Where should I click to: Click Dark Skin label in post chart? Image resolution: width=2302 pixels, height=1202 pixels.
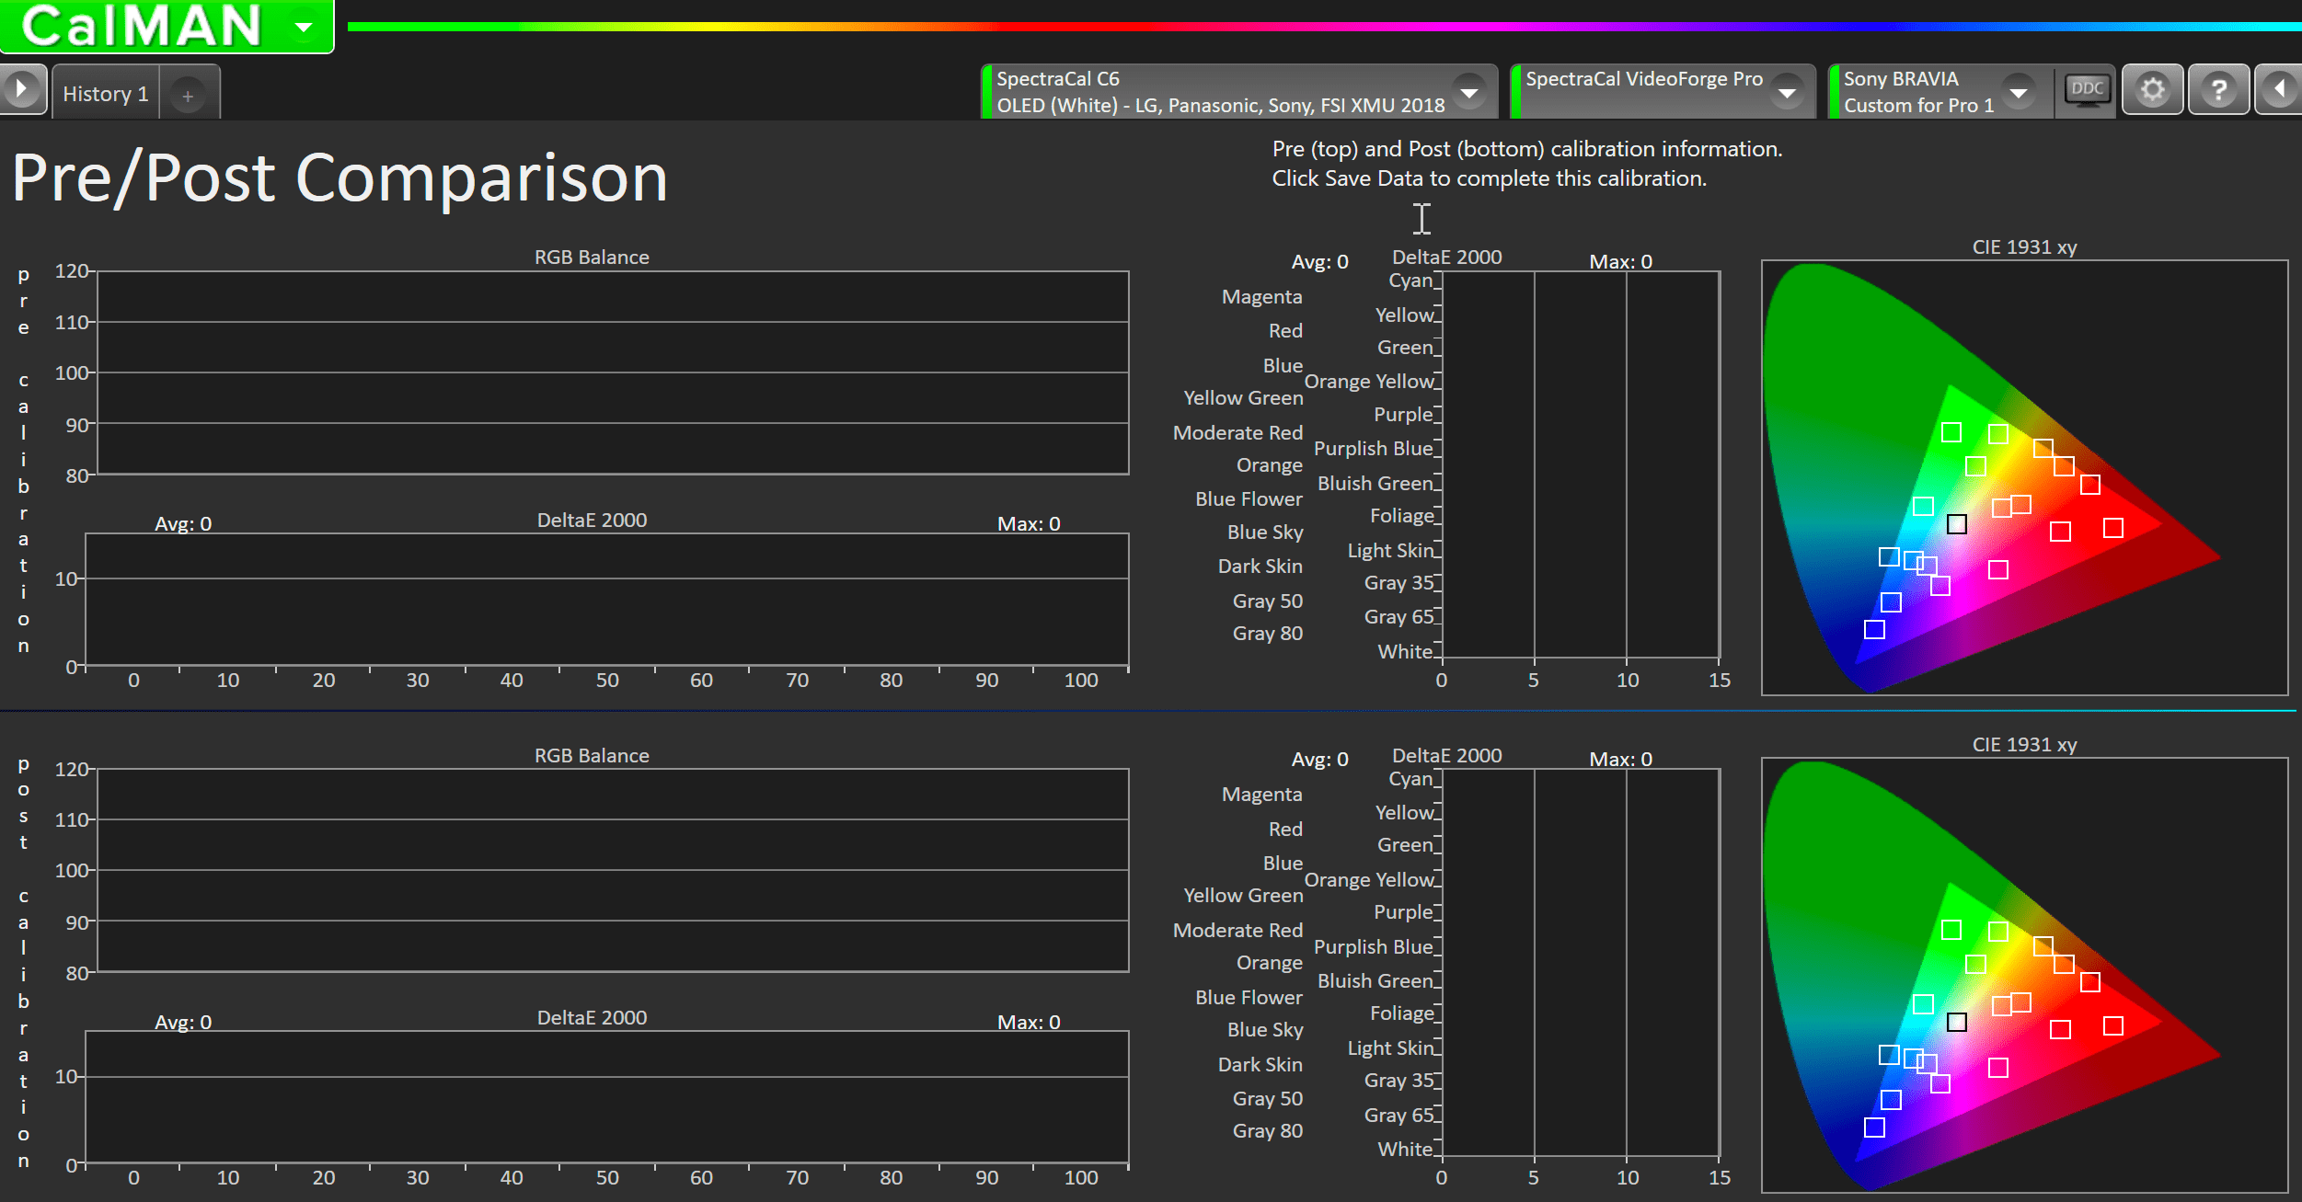click(1260, 1065)
